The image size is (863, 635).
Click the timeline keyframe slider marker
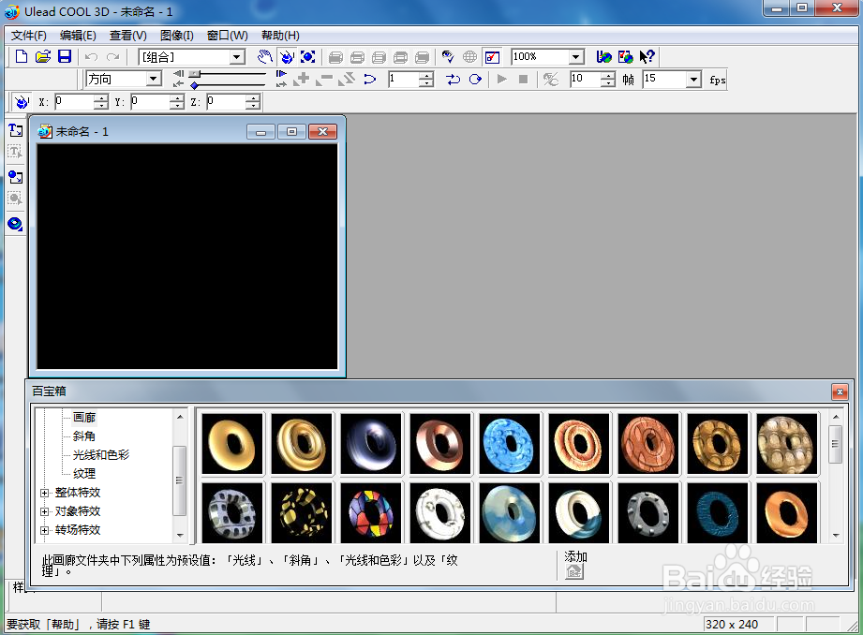[x=194, y=85]
